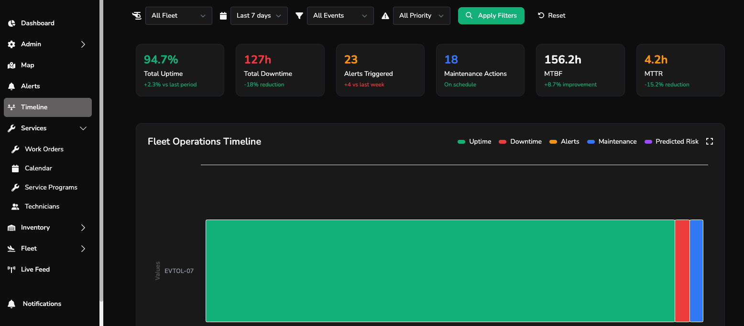
Task: Click the aircraft filter icon beside All Fleet
Action: coord(137,15)
